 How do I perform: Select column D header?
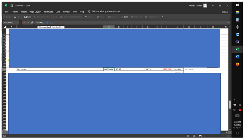pyautogui.click(x=119, y=27)
